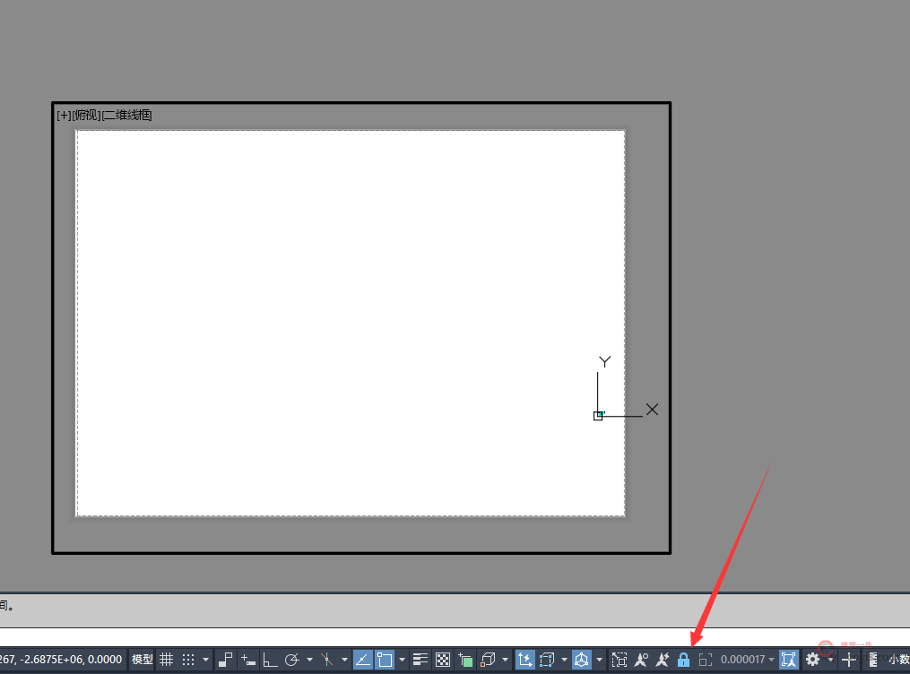Toggle the viewport lock icon
910x674 pixels.
(683, 661)
